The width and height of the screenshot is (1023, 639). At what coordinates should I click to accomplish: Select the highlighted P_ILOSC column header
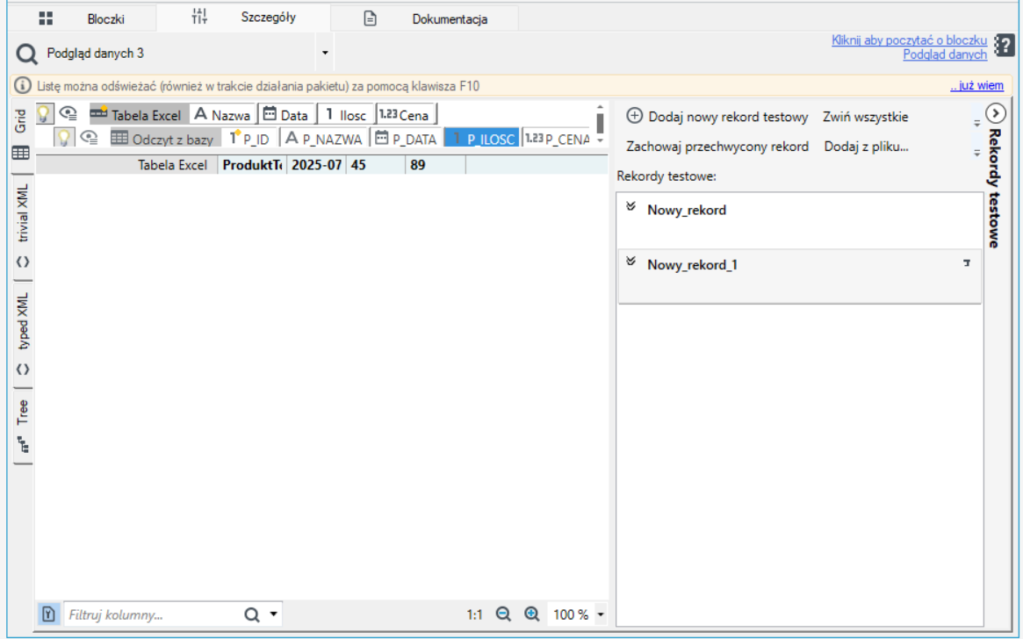click(482, 138)
